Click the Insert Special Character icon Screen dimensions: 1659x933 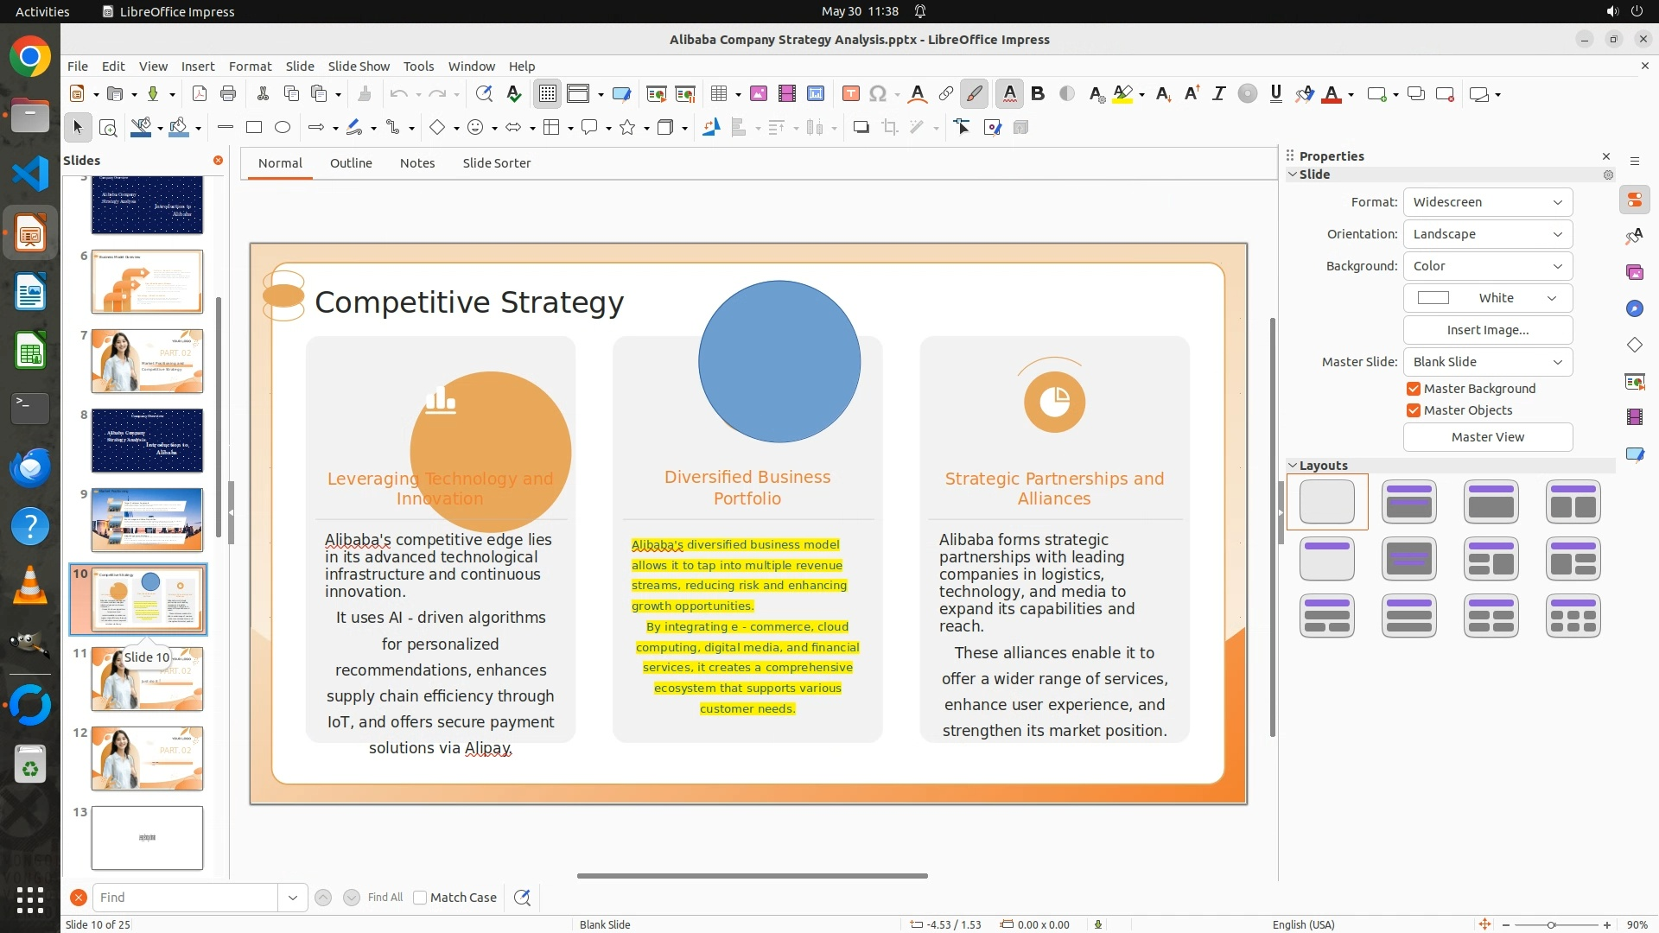pos(878,94)
